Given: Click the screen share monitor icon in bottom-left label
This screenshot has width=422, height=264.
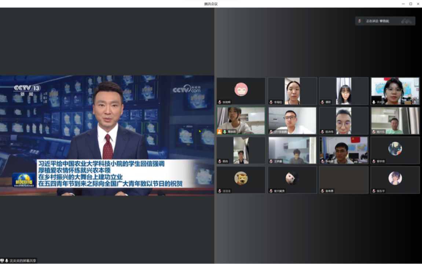Looking at the screenshot, I should coord(3,261).
